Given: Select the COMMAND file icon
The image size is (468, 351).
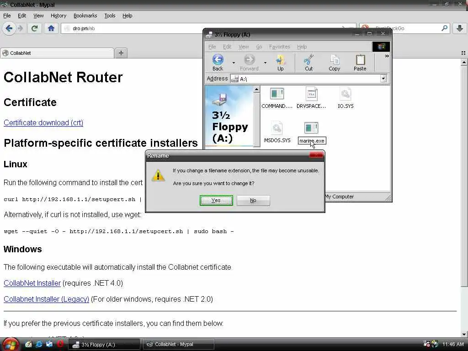Looking at the screenshot, I should [277, 94].
